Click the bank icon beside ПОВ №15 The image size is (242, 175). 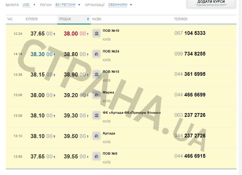tap(96, 74)
